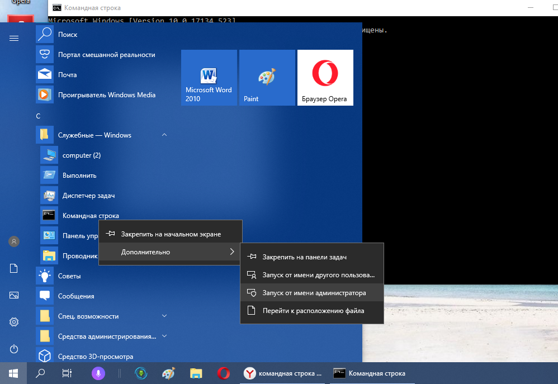Jump to letter С section header
Image resolution: width=558 pixels, height=384 pixels.
38,116
